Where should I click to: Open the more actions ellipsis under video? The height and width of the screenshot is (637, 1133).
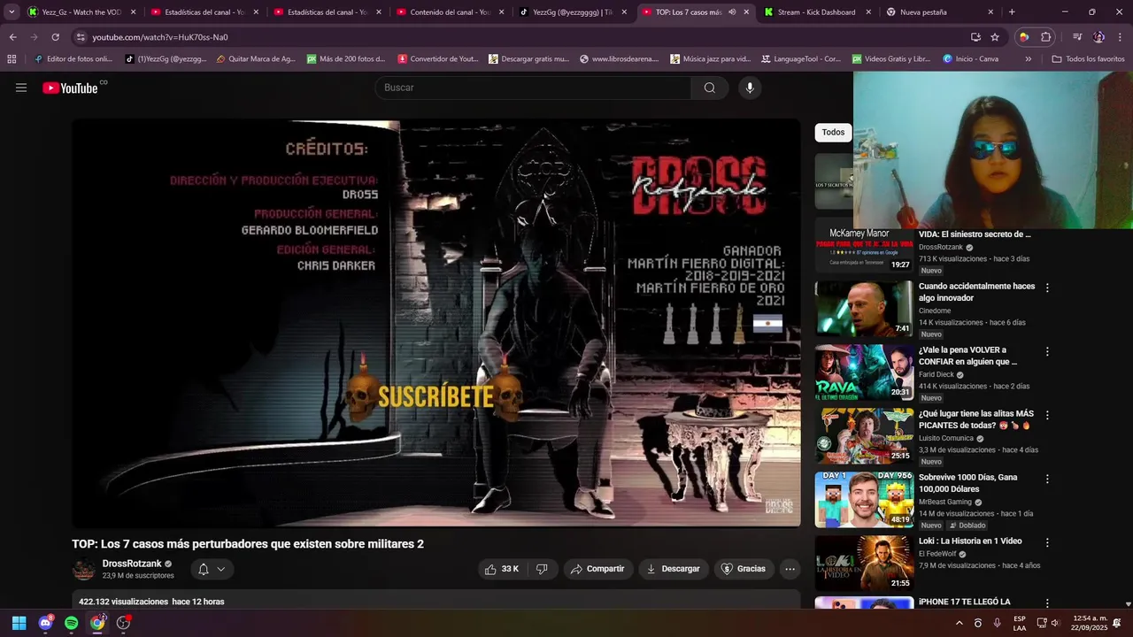790,569
